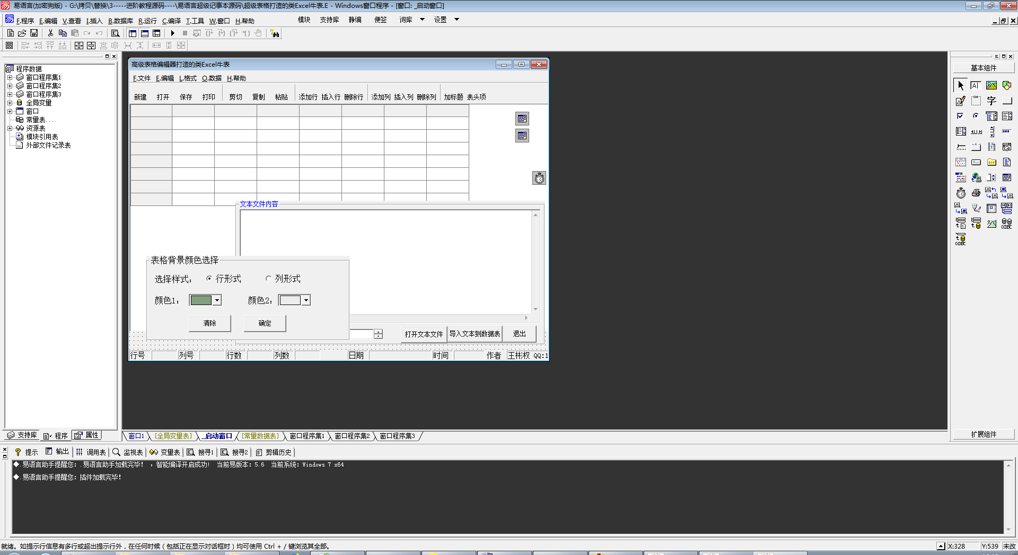Viewport: 1018px width, 555px height.
Task: Select the label 字 component
Action: (991, 101)
